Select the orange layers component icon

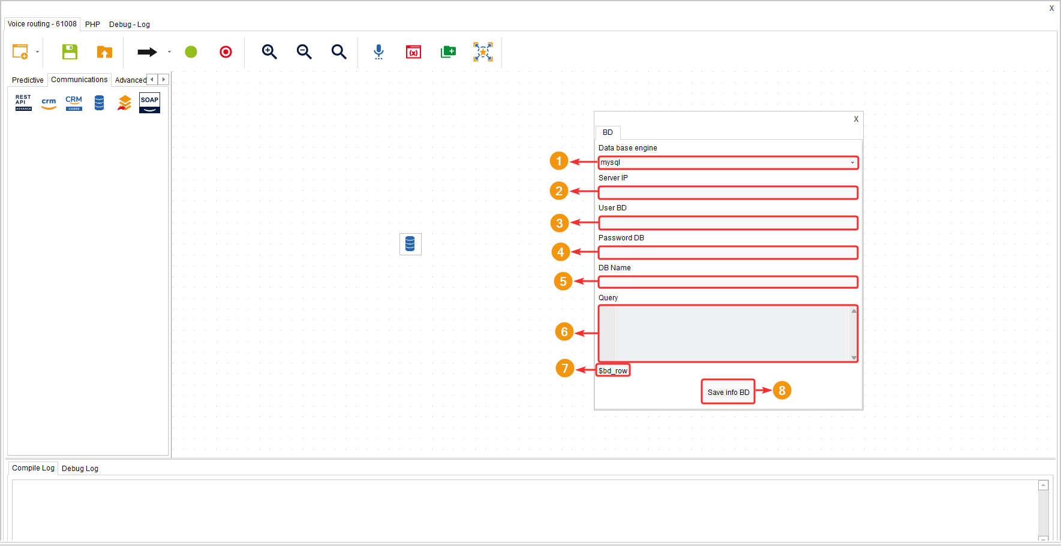click(x=124, y=103)
